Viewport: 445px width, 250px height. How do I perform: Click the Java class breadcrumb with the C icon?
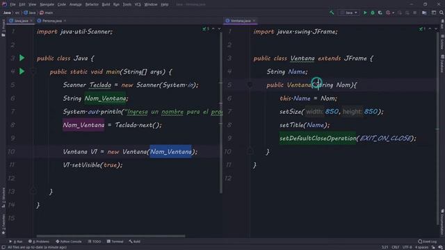click(30, 12)
